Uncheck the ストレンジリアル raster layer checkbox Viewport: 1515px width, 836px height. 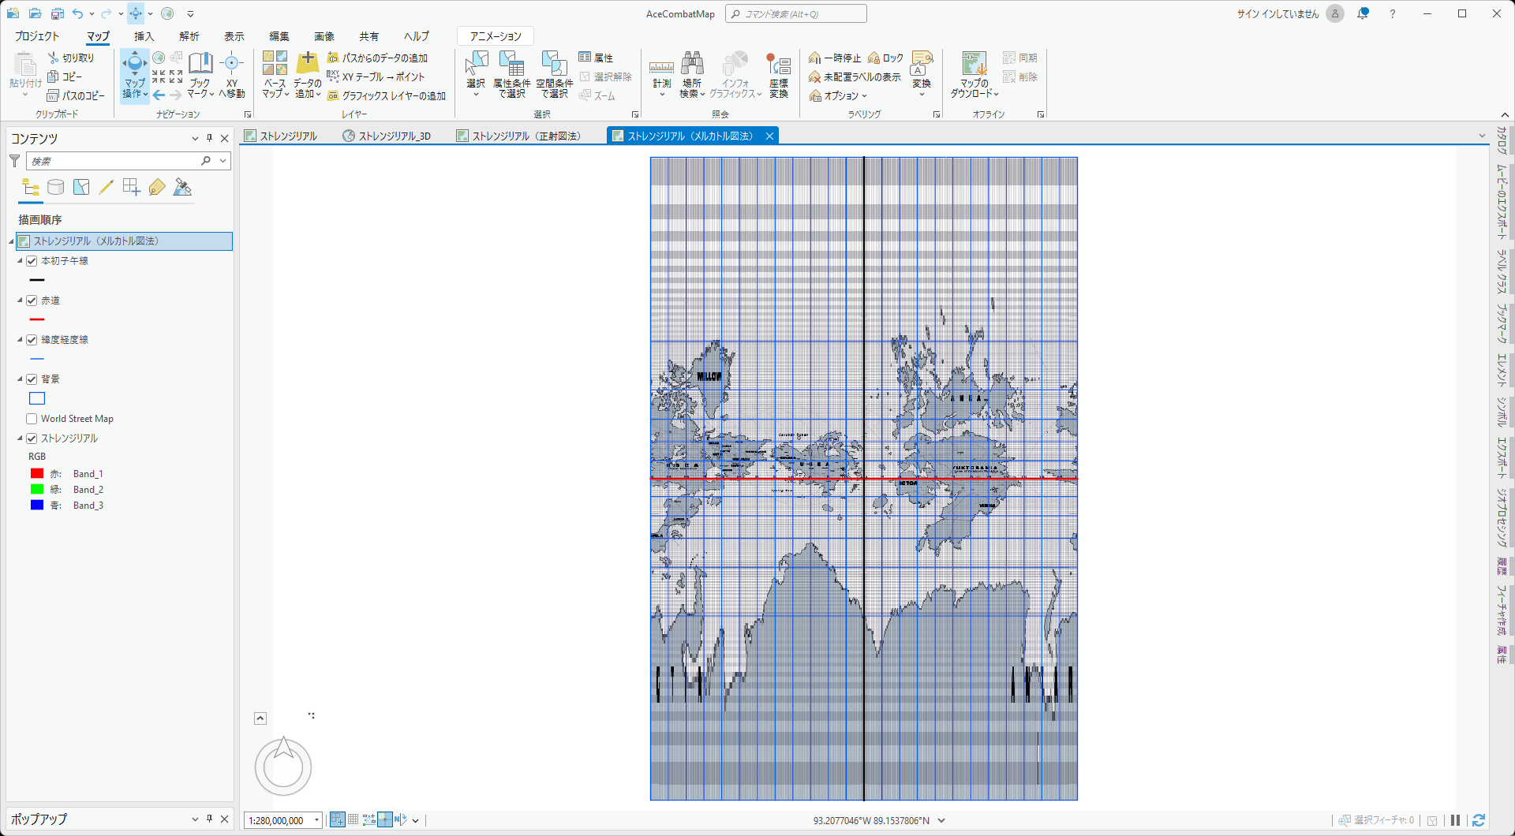coord(32,439)
